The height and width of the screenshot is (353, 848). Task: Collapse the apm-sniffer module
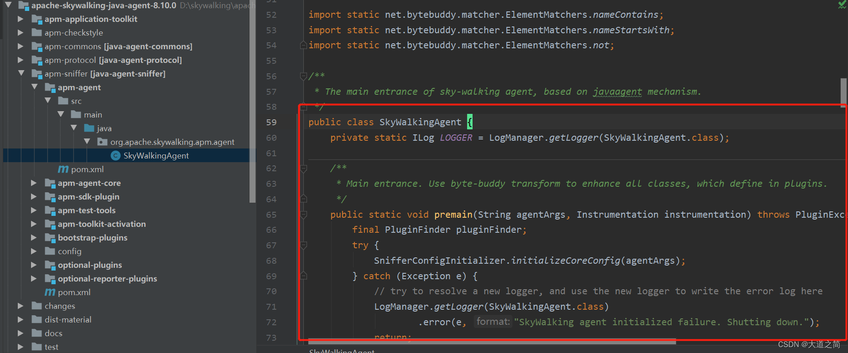21,73
